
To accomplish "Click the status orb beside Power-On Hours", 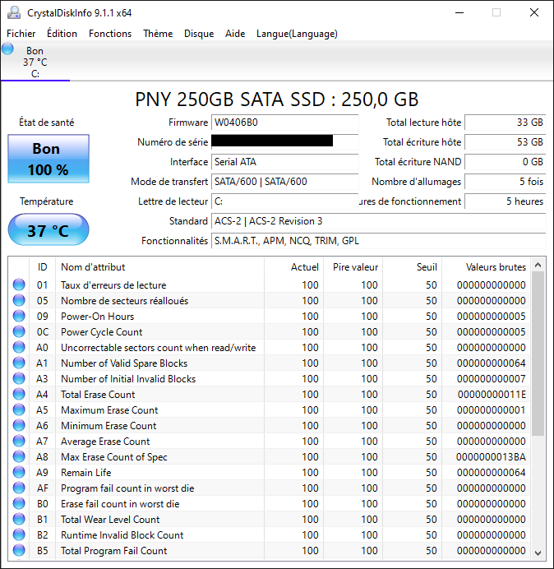I will pos(19,317).
